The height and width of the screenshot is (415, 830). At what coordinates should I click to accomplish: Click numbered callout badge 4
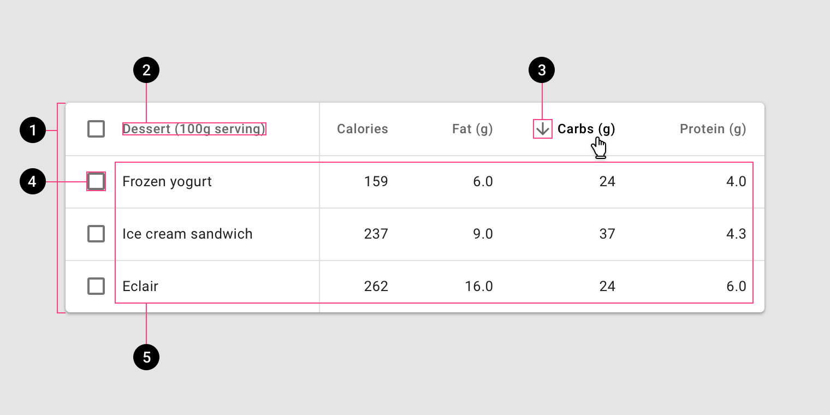(x=33, y=181)
